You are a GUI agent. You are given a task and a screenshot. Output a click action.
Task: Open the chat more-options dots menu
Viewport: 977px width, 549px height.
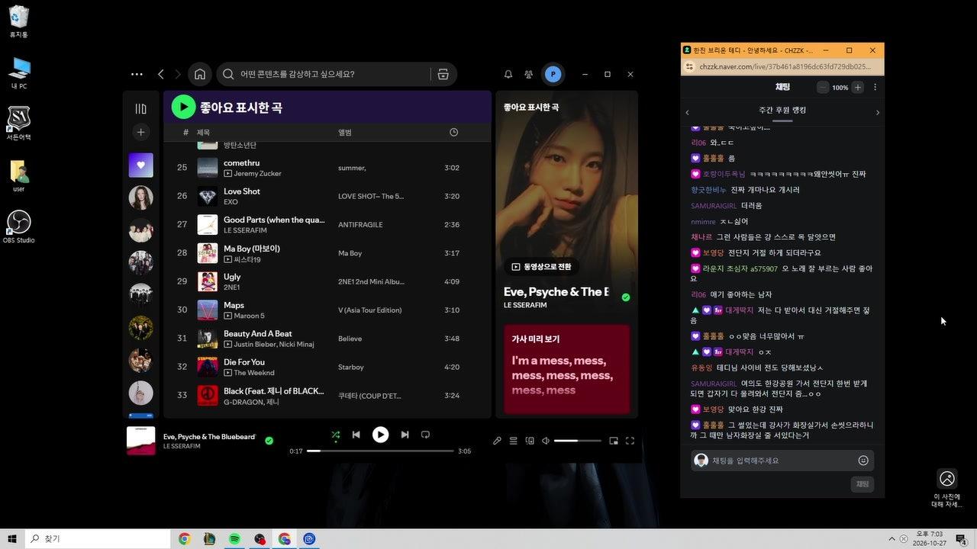[875, 88]
